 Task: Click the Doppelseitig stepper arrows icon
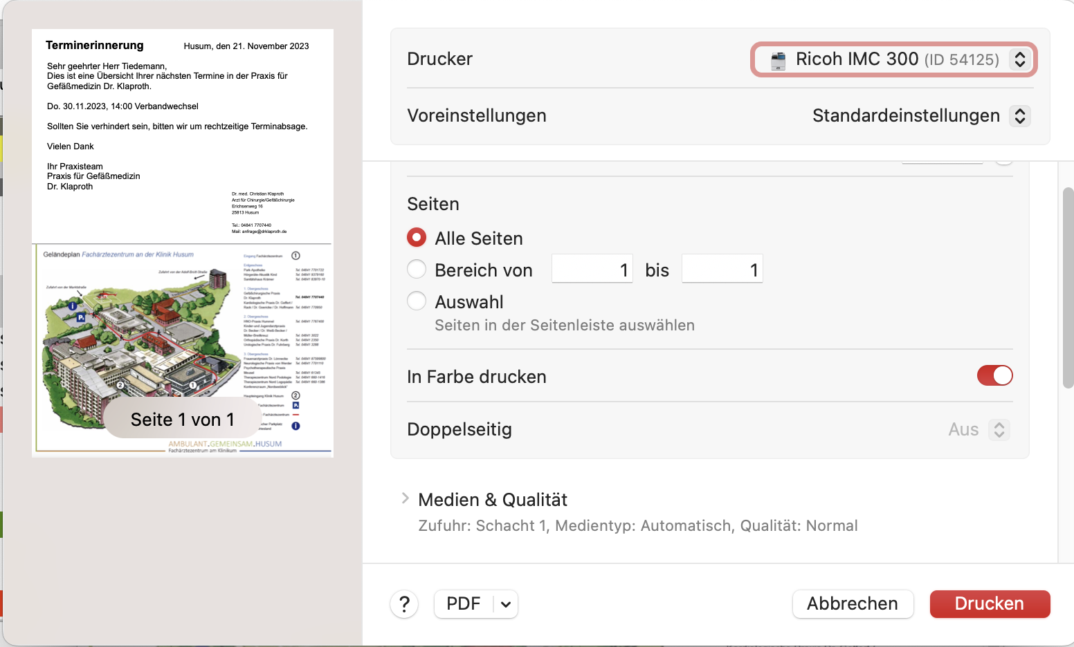(999, 429)
